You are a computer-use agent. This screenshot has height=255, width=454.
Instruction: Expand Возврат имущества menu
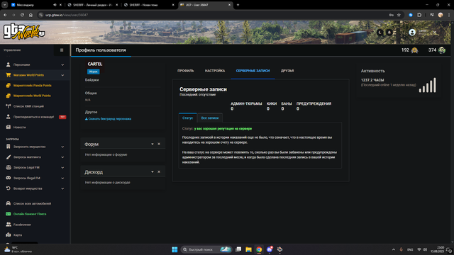[x=35, y=188]
